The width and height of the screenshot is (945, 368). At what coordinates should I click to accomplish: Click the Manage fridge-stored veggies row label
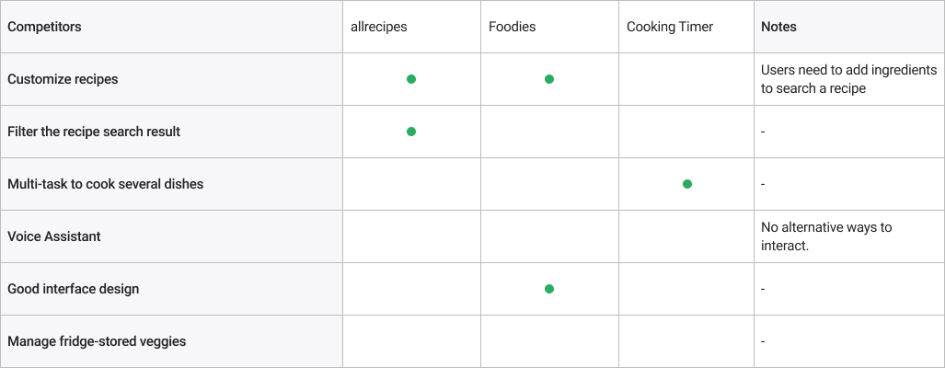coord(97,341)
